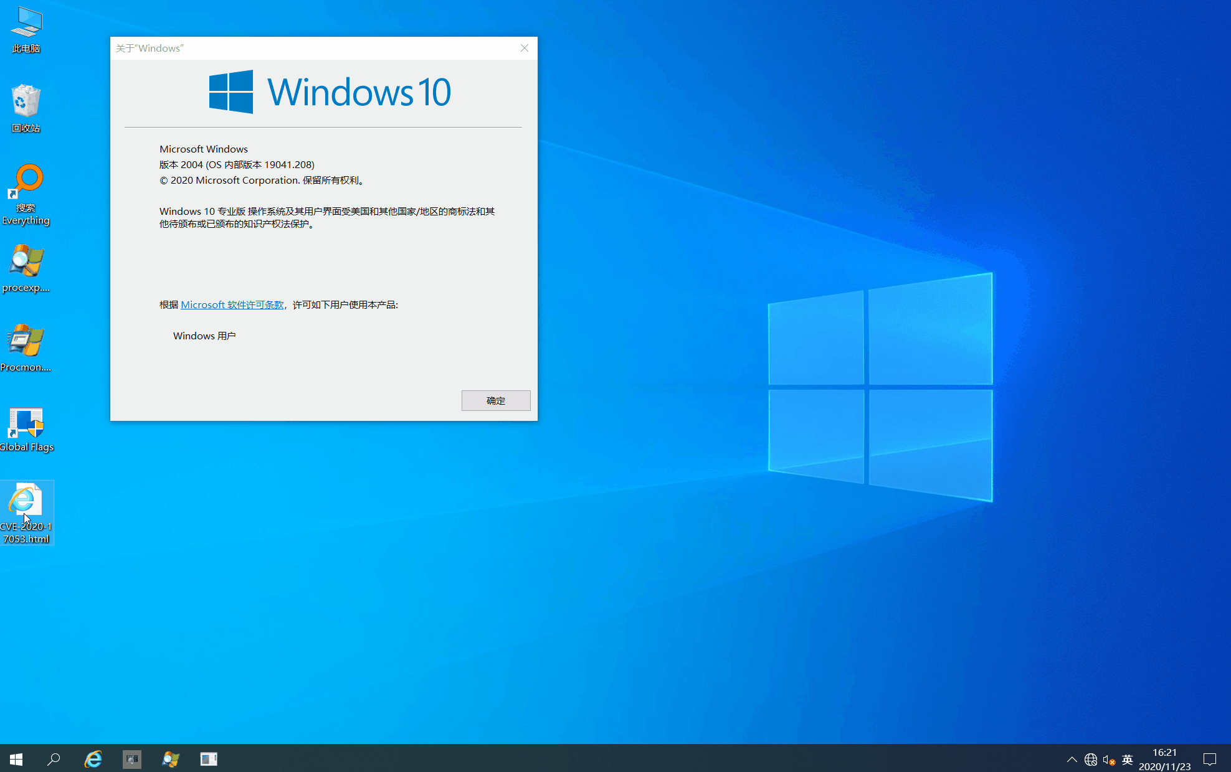The width and height of the screenshot is (1231, 772).
Task: Open the clock showing 16:21
Action: pos(1164,759)
